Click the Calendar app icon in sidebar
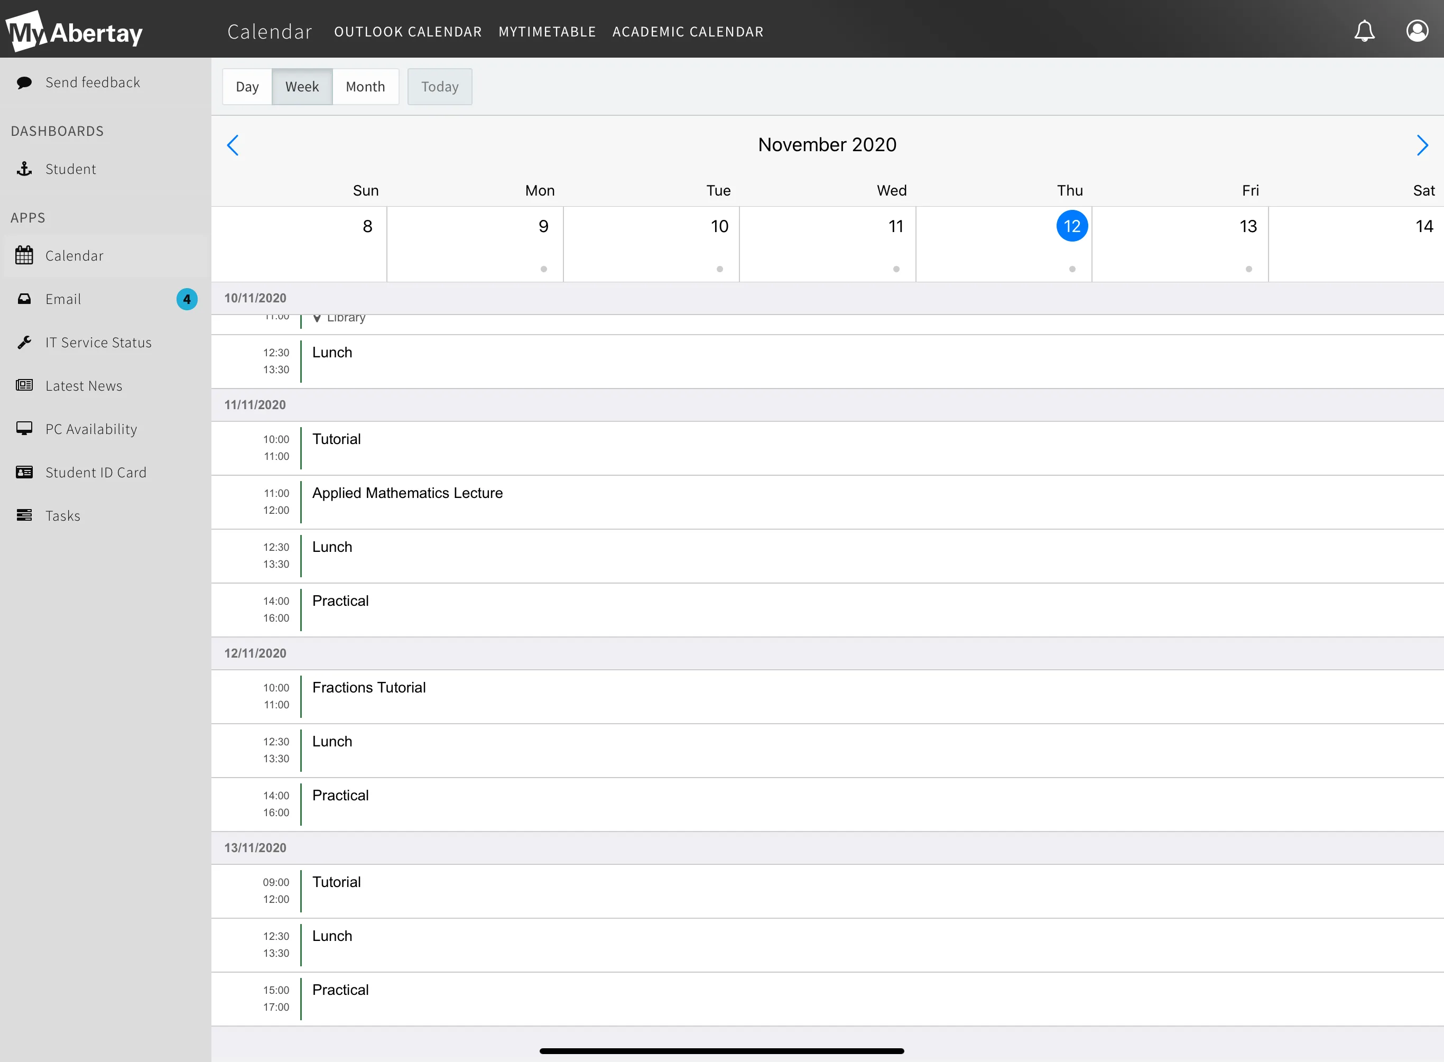This screenshot has width=1444, height=1062. 24,255
